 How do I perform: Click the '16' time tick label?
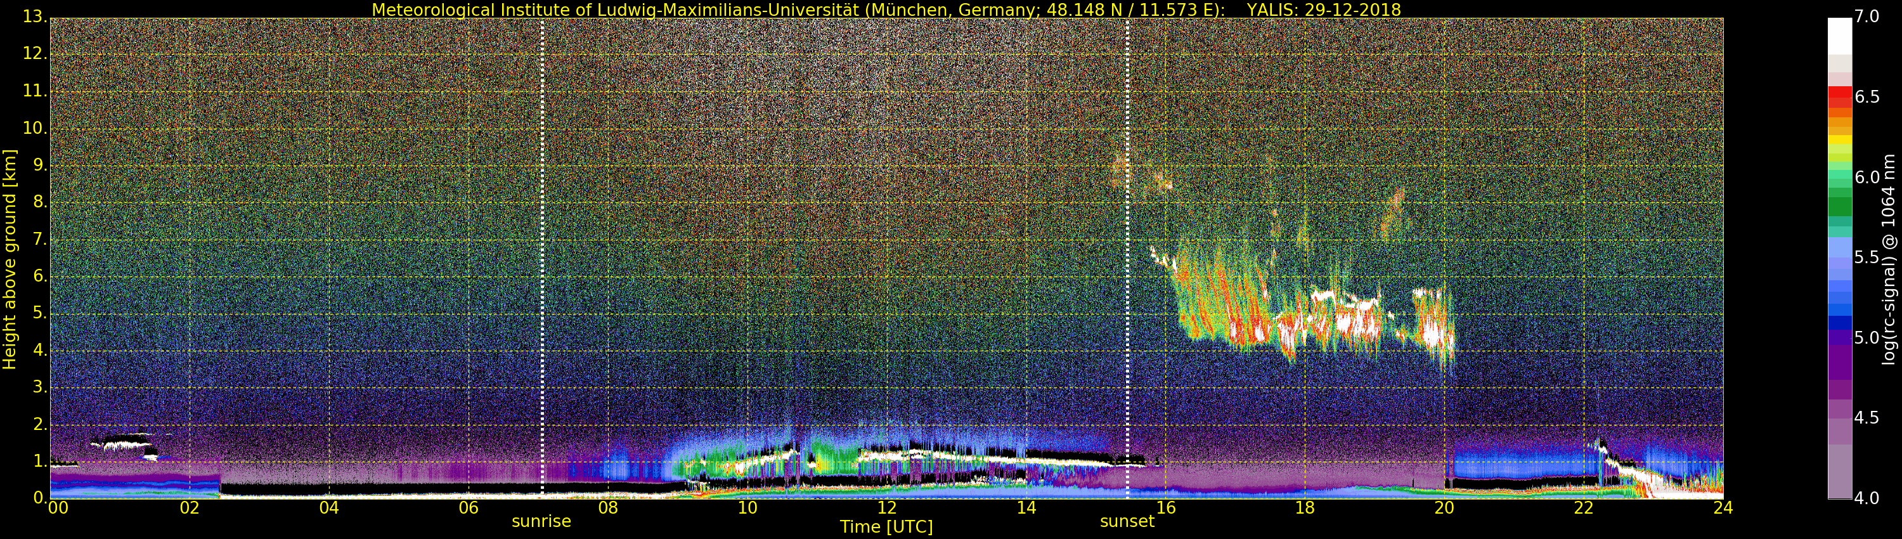click(1166, 507)
